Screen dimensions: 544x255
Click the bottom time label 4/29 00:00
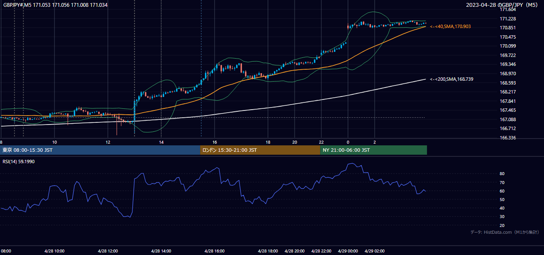click(x=348, y=251)
